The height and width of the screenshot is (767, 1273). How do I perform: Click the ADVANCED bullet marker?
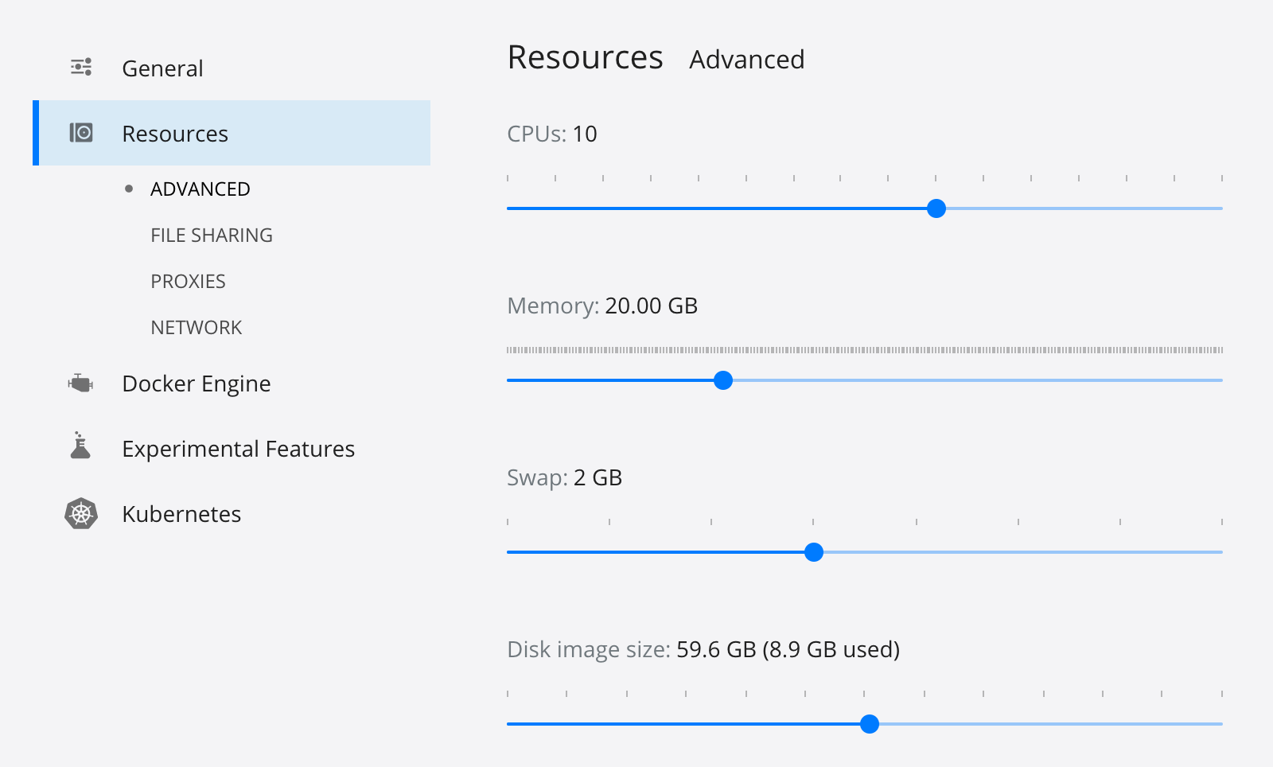pos(129,189)
